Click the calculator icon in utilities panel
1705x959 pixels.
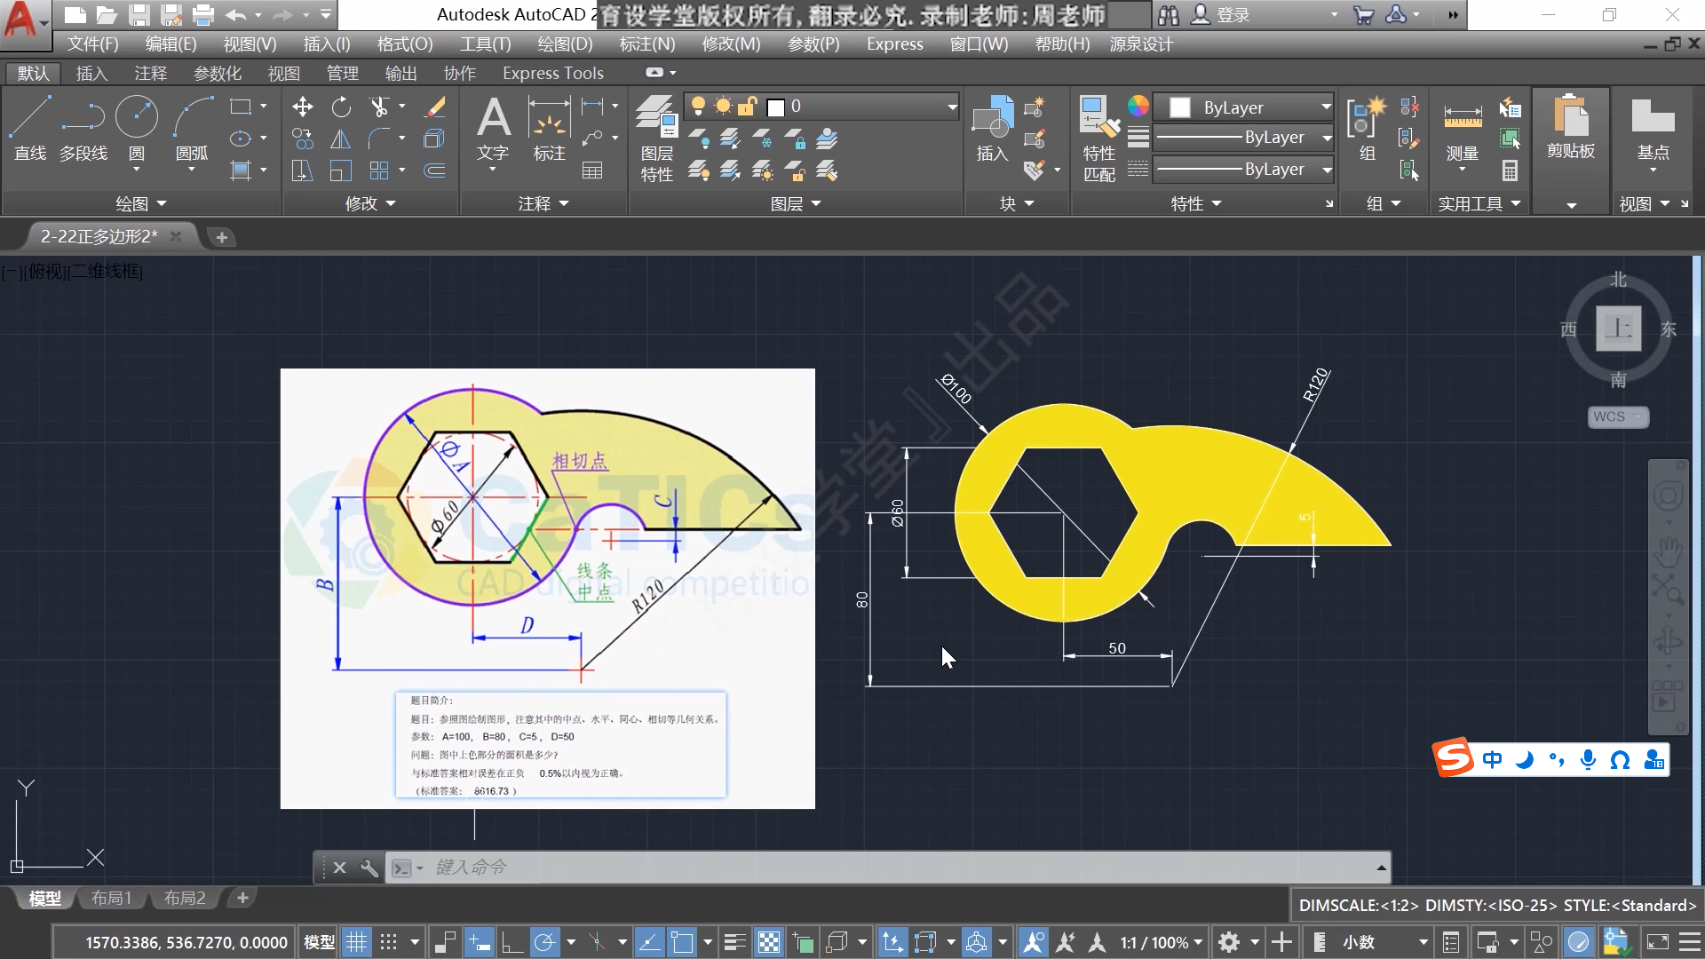(x=1510, y=170)
